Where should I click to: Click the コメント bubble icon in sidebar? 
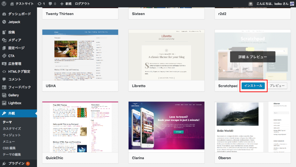click(x=4, y=79)
